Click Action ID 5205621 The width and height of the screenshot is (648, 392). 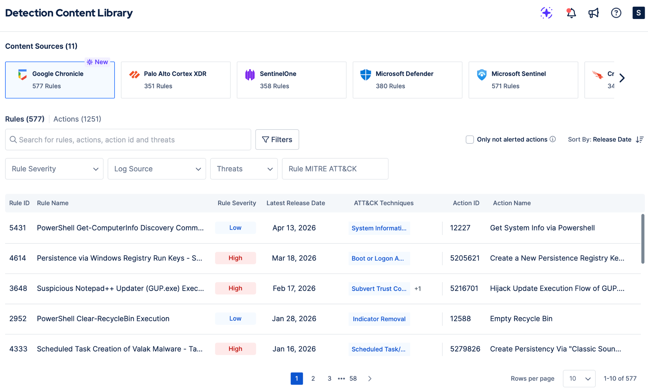click(465, 258)
